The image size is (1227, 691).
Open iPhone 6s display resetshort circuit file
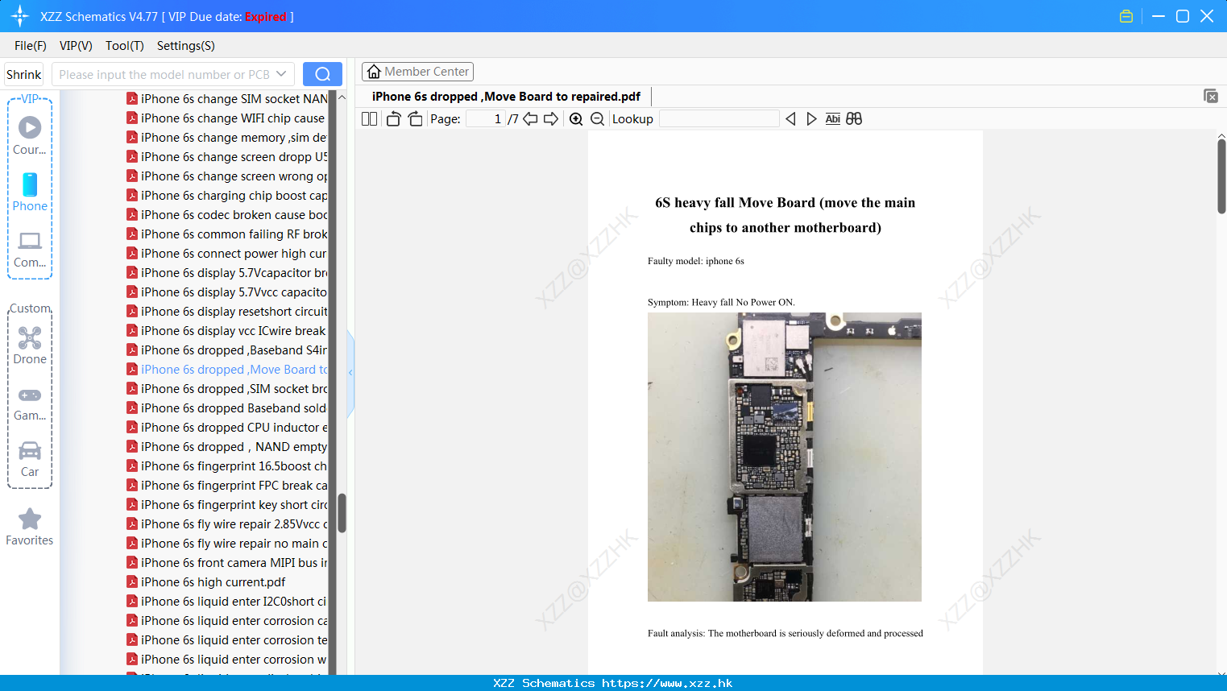tap(226, 312)
